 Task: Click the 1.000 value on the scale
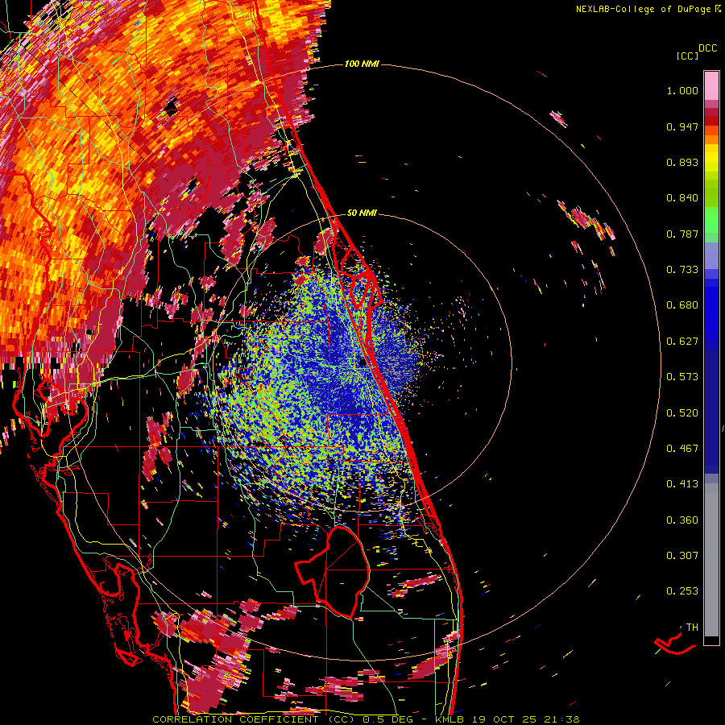tap(682, 90)
